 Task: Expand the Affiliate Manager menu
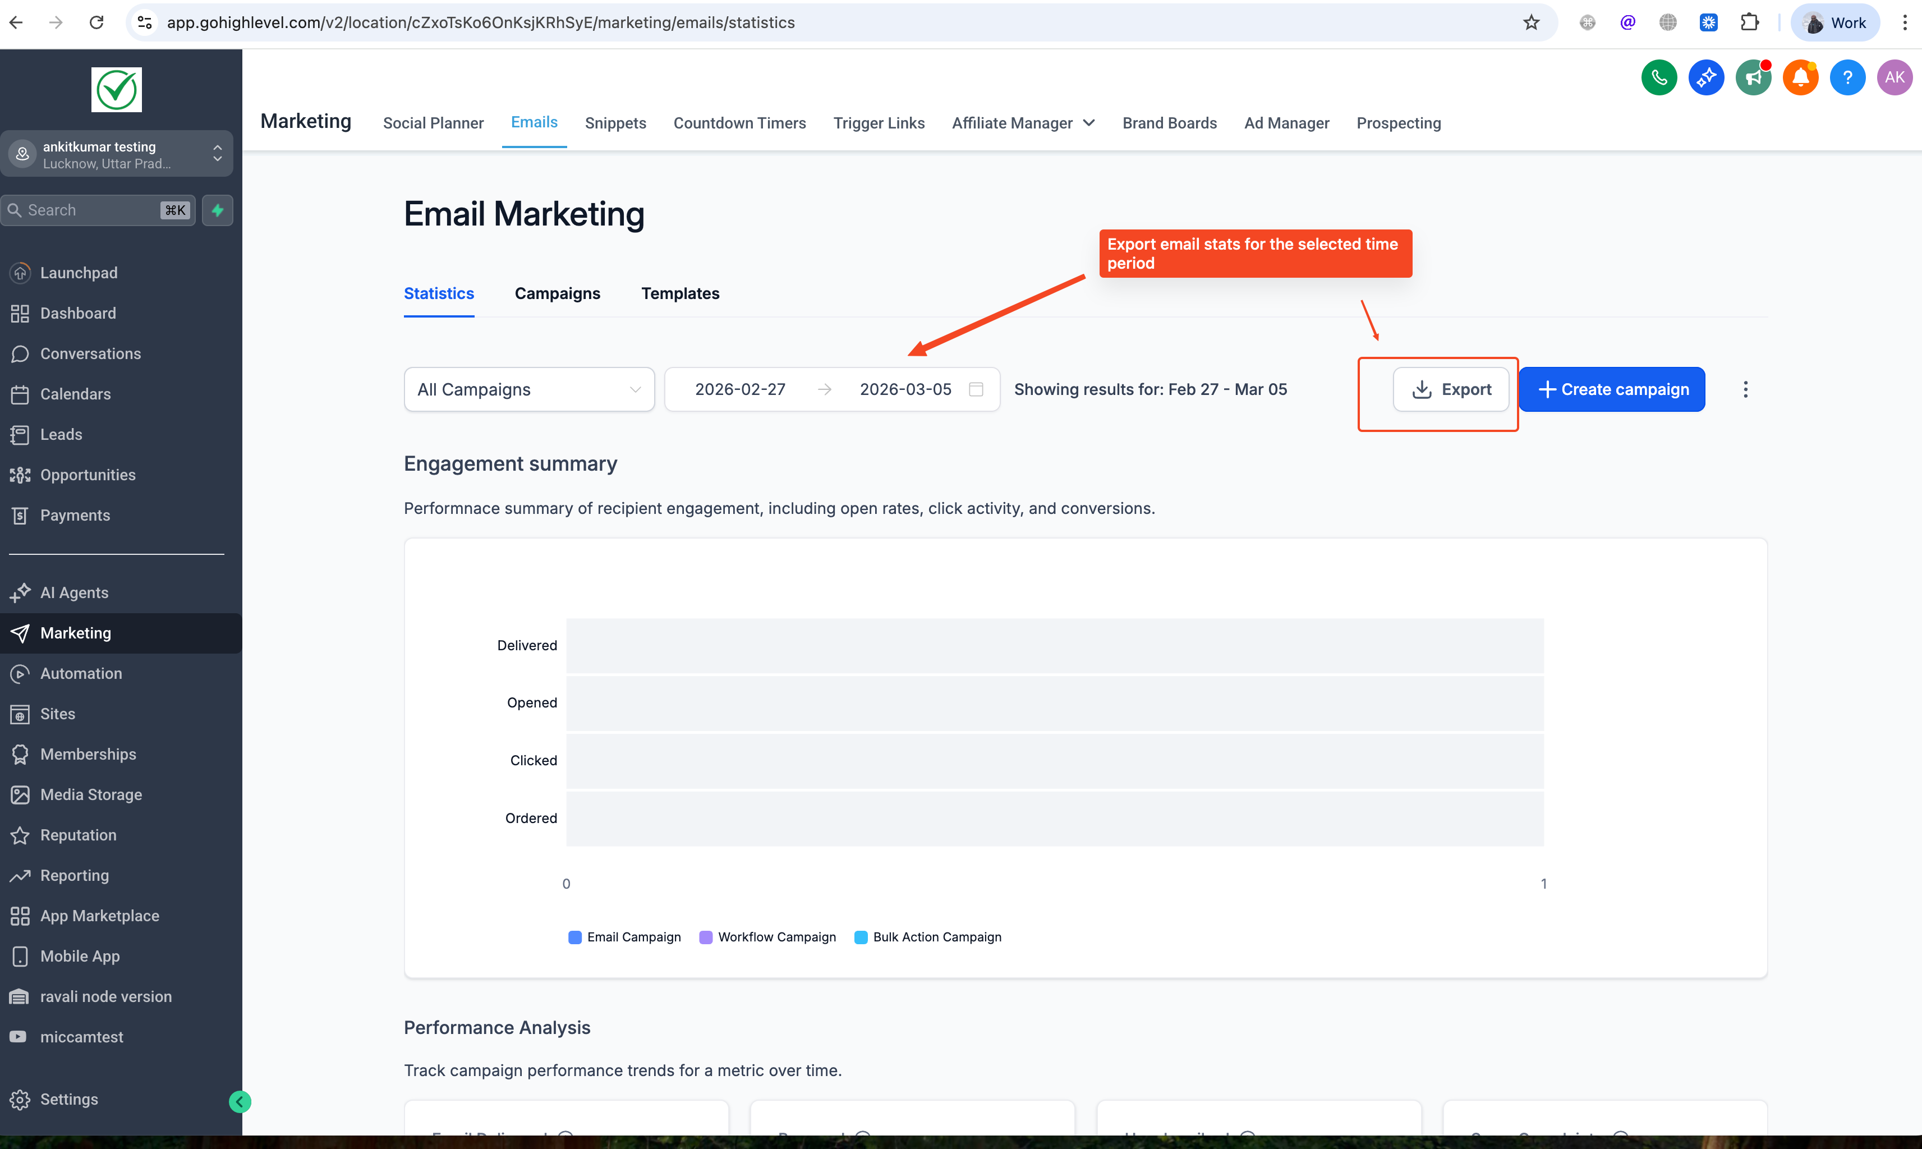1023,123
